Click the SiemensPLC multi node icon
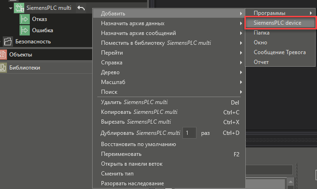 (19, 8)
